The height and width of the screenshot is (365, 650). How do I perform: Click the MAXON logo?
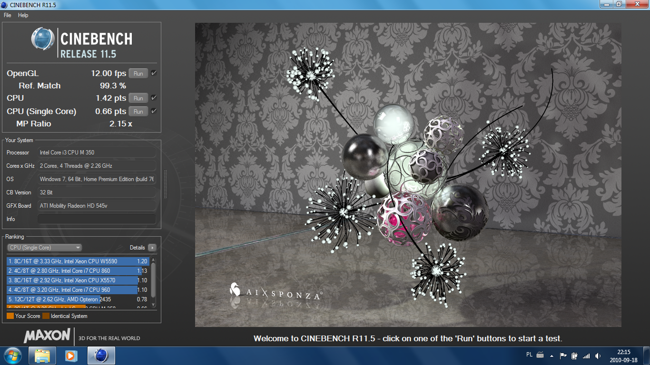(47, 336)
